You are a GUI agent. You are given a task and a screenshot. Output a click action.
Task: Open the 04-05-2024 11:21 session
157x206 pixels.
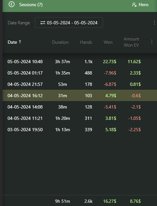pos(80,118)
